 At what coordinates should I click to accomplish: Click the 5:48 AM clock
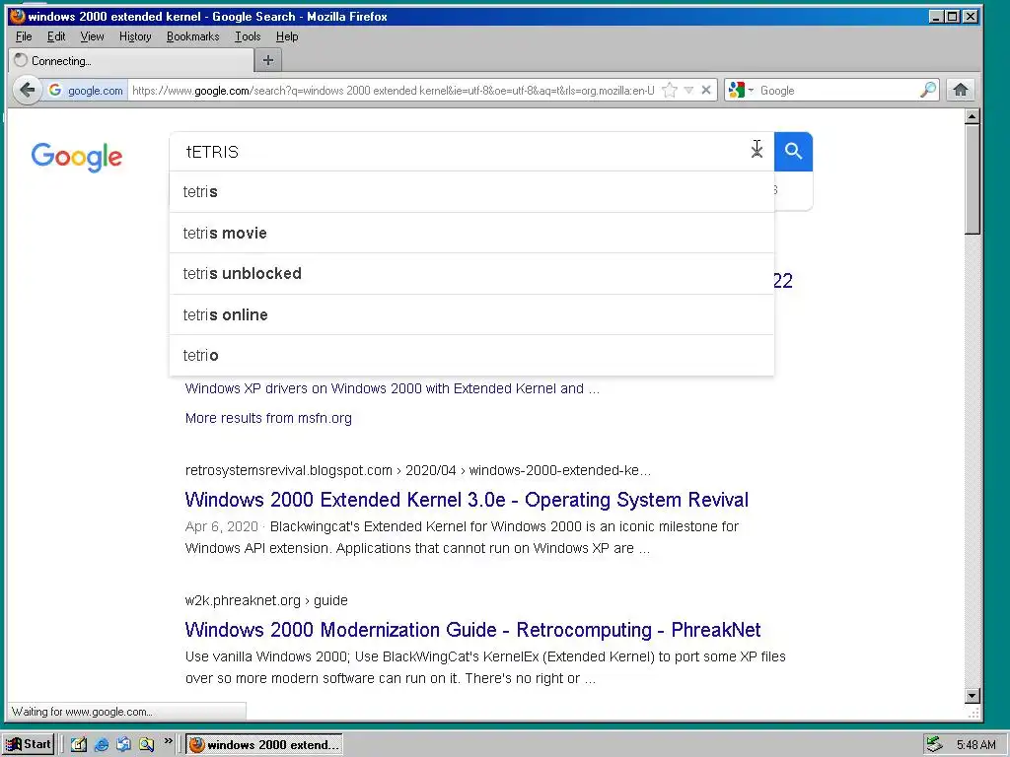pos(975,745)
